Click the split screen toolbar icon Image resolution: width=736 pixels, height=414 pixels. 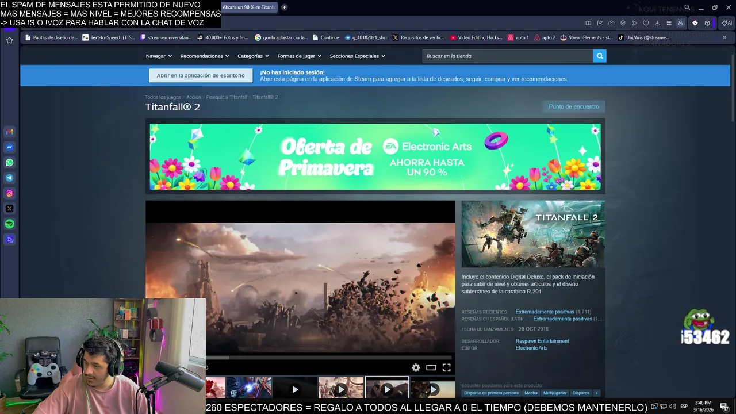[x=588, y=23]
